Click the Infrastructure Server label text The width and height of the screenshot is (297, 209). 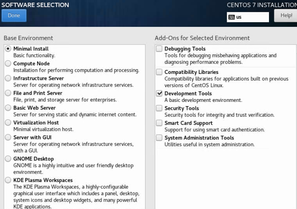click(x=39, y=78)
